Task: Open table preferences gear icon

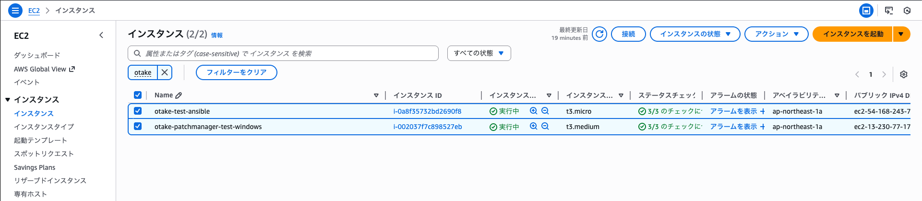Action: [x=904, y=74]
